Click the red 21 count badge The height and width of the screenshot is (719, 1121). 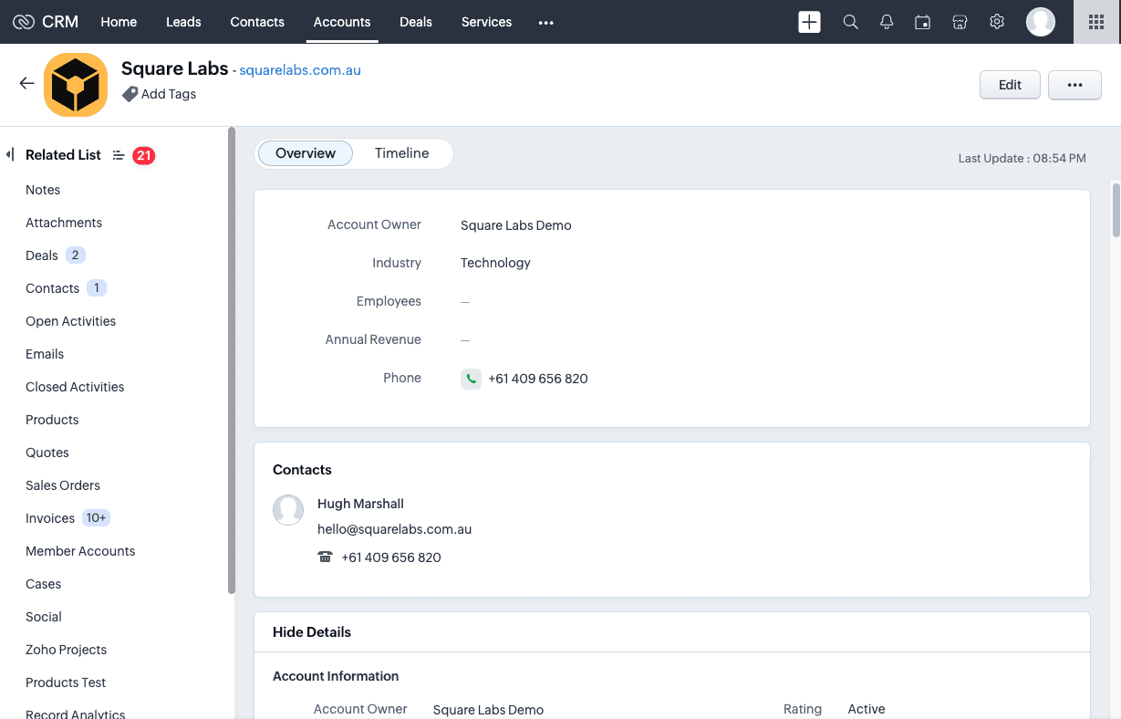click(143, 155)
